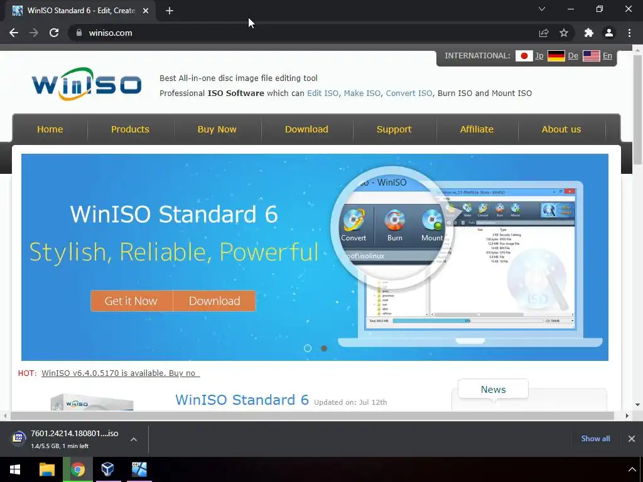Click the orange Download banner button
643x482 pixels.
click(x=215, y=301)
